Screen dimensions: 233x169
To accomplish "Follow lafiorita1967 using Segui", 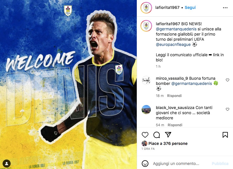I will point(190,7).
